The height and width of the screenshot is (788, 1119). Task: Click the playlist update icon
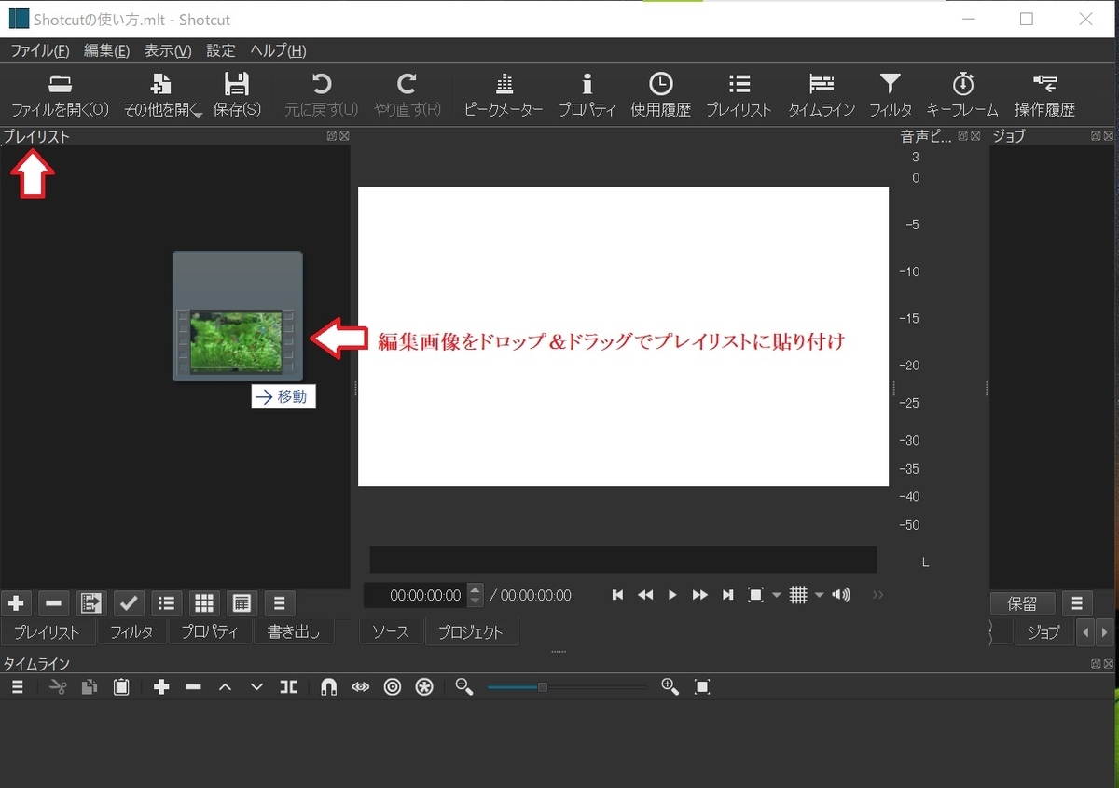click(91, 603)
